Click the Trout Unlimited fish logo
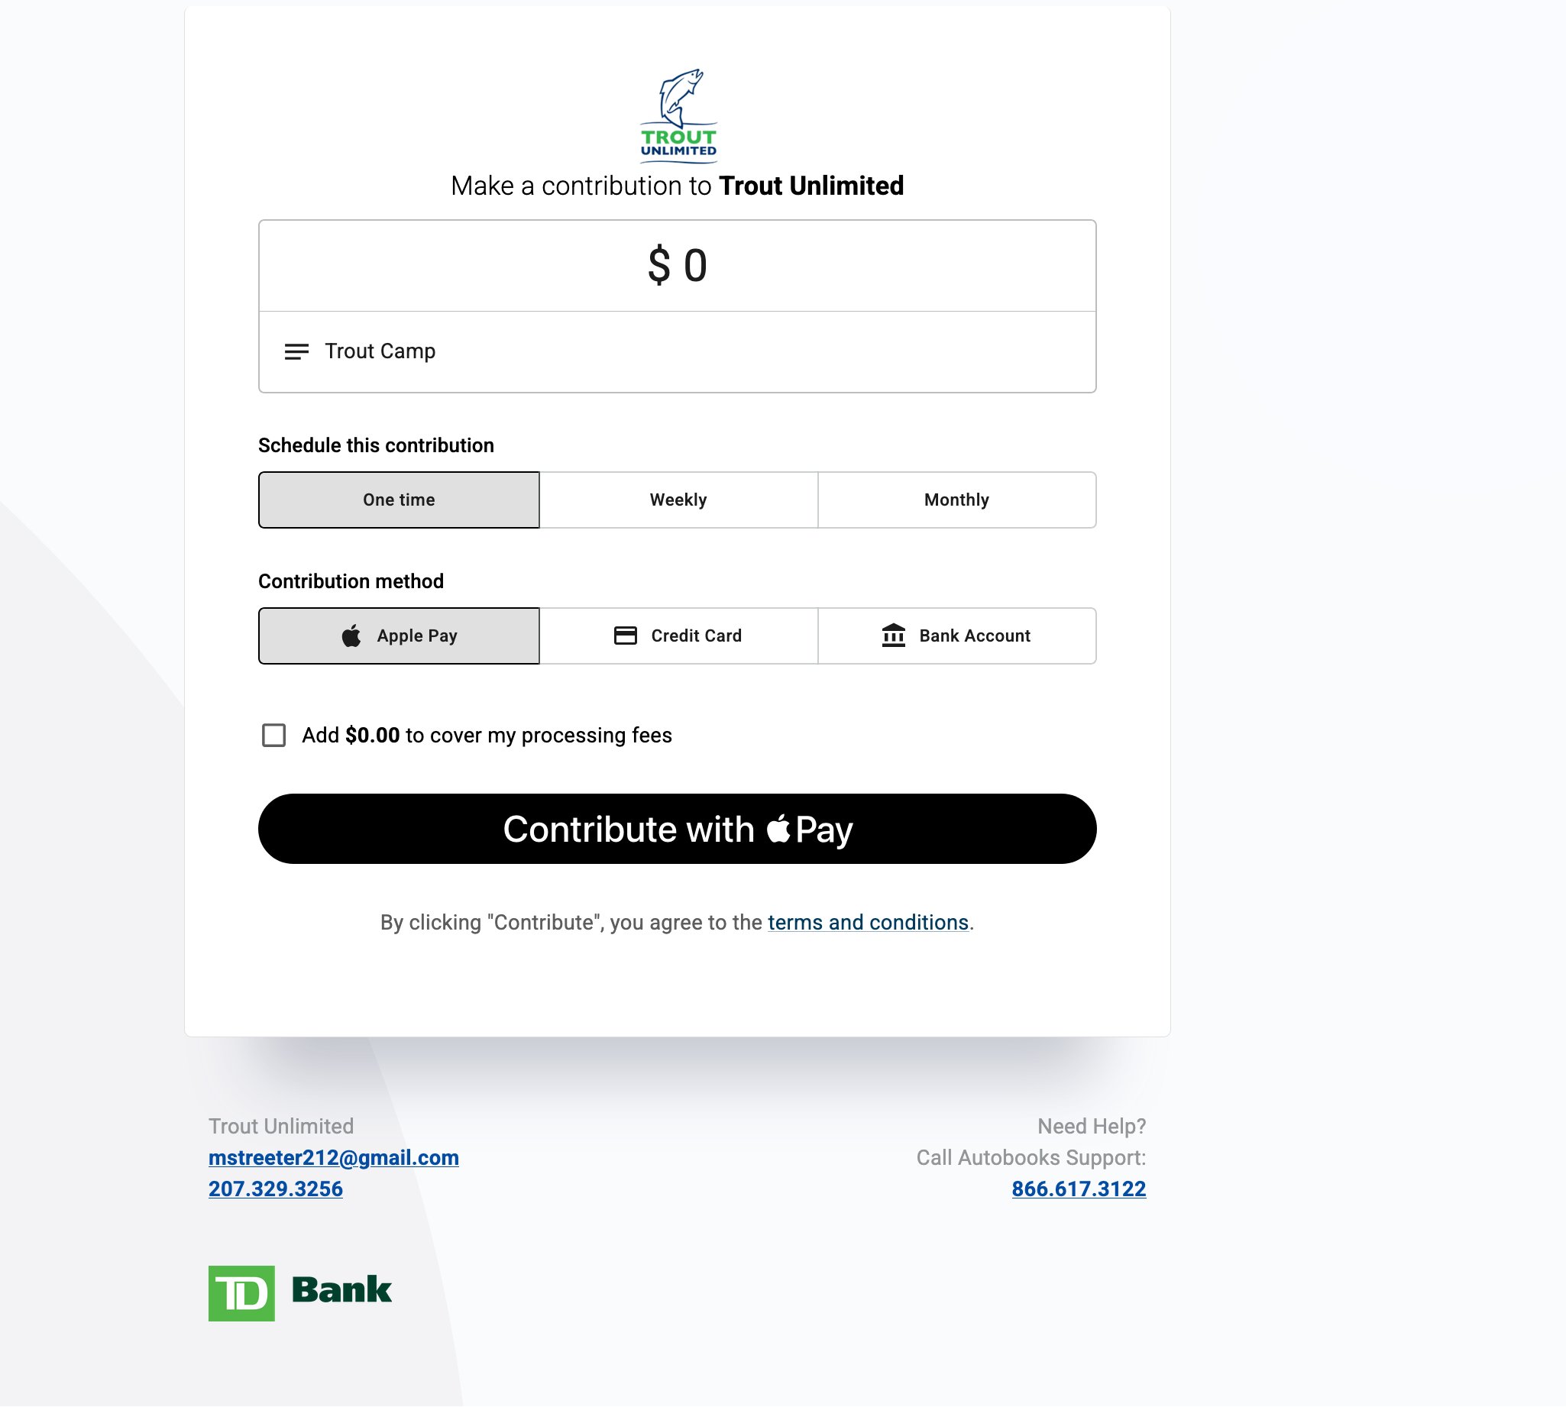Viewport: 1566px width, 1407px height. (678, 115)
